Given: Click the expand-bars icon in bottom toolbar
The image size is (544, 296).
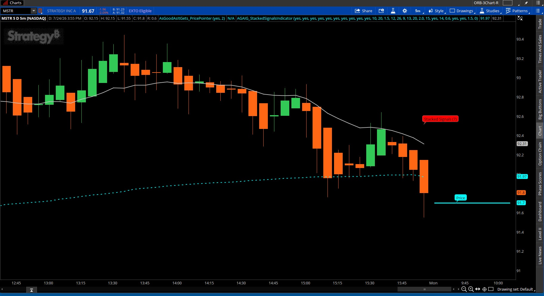Looking at the screenshot, I should point(477,289).
